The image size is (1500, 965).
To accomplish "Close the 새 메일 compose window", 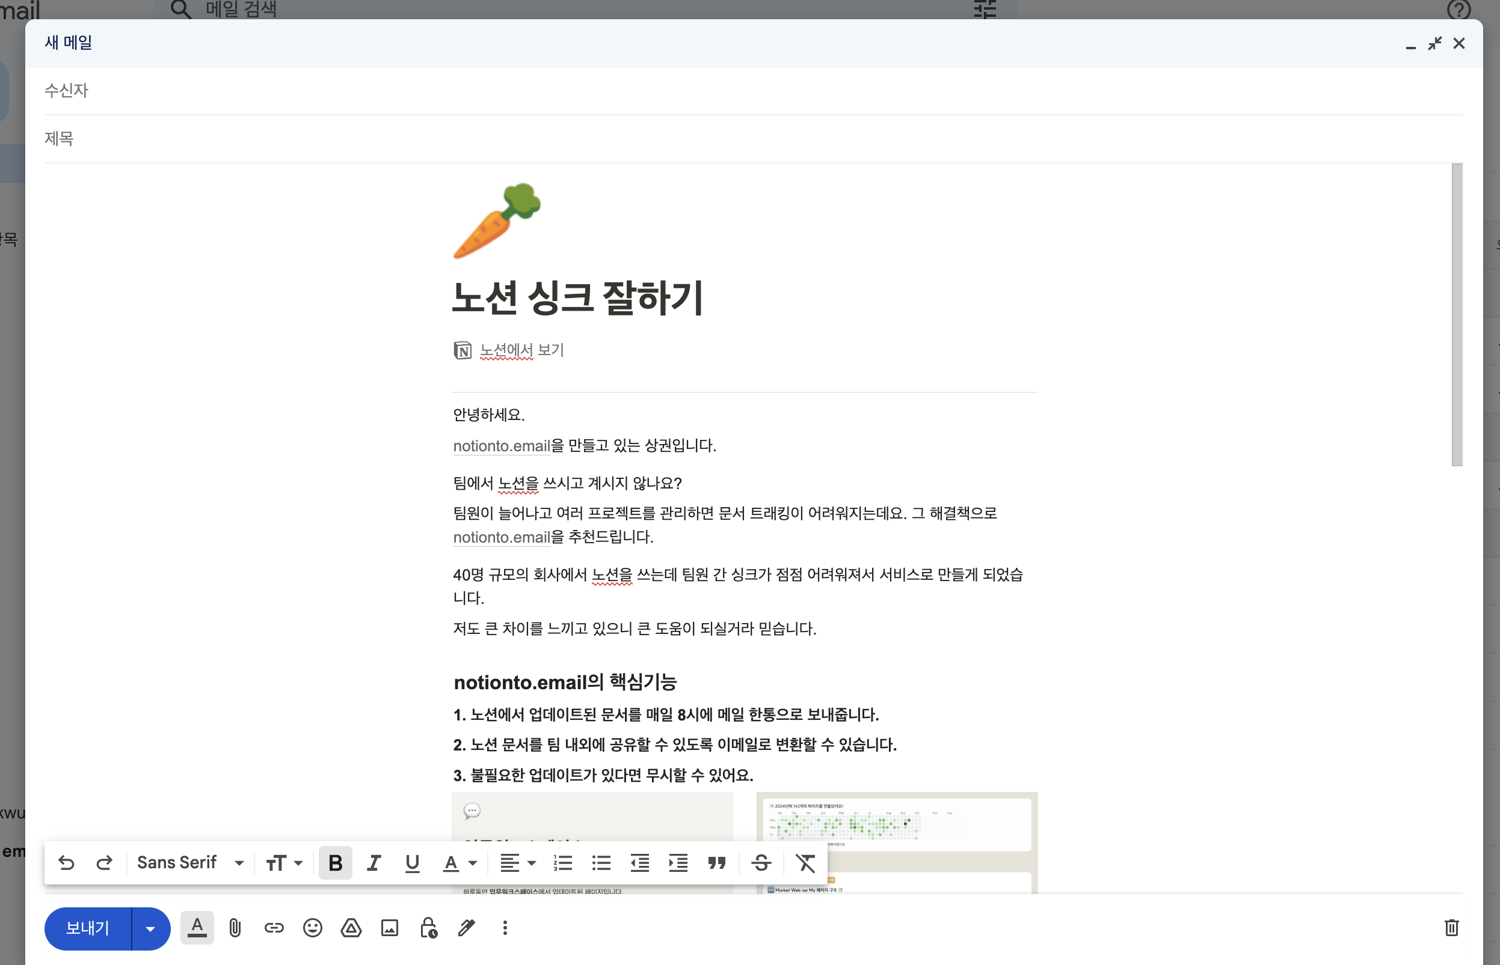I will tap(1459, 43).
